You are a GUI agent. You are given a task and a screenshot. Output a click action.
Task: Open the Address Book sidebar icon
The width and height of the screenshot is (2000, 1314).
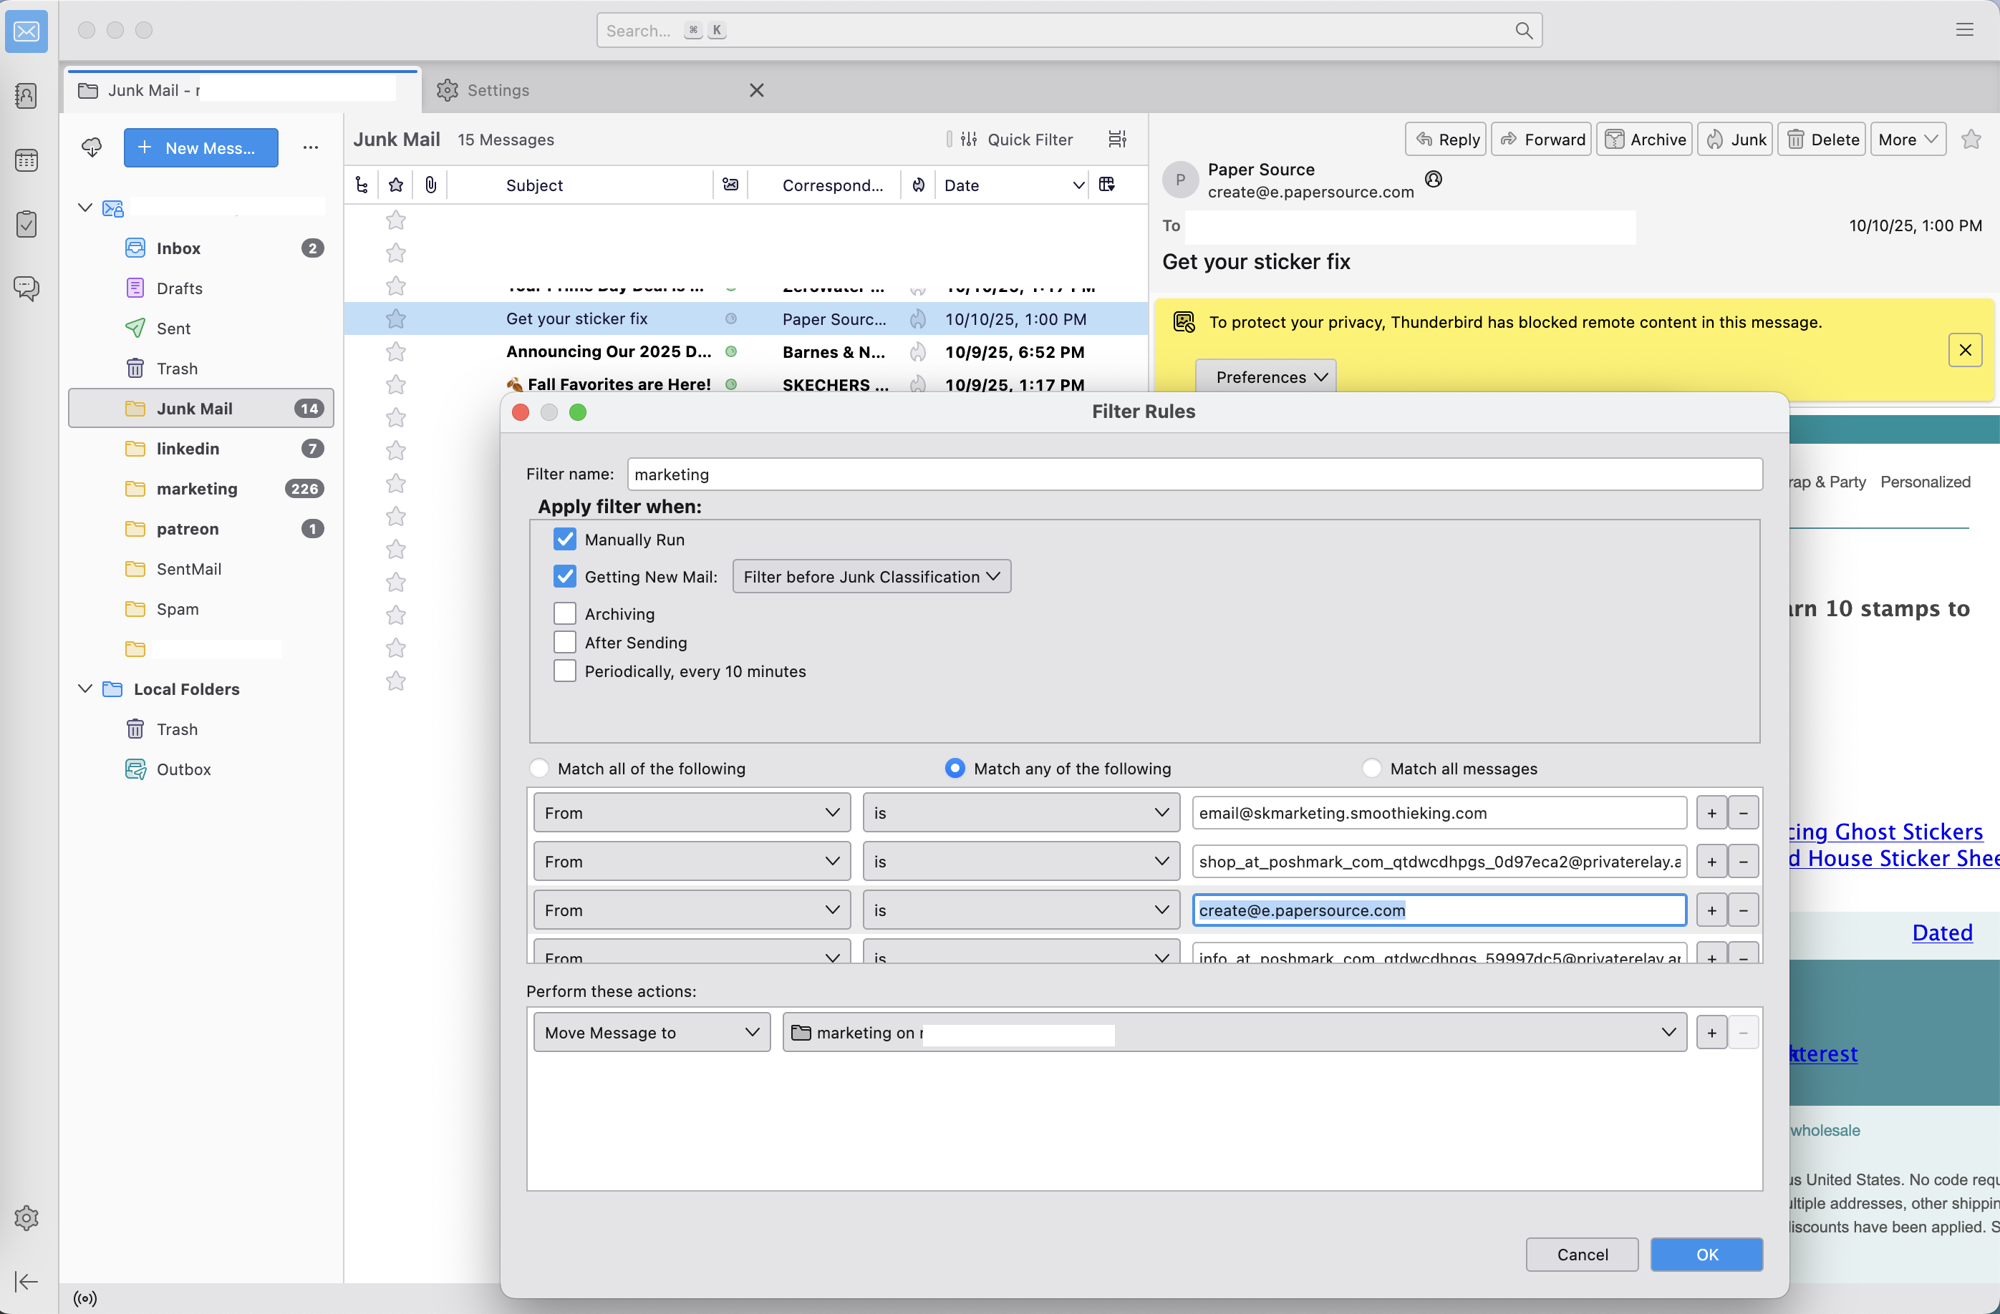[x=26, y=96]
